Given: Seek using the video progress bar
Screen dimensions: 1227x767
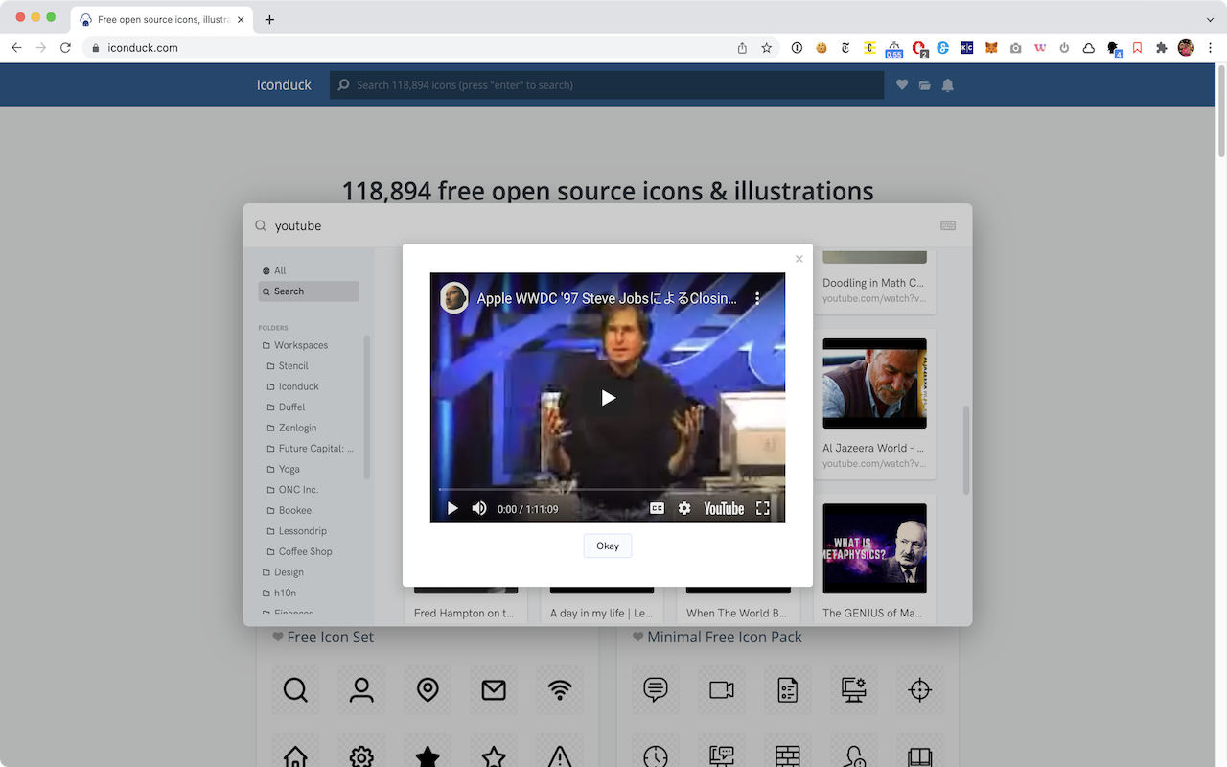Looking at the screenshot, I should pyautogui.click(x=608, y=487).
